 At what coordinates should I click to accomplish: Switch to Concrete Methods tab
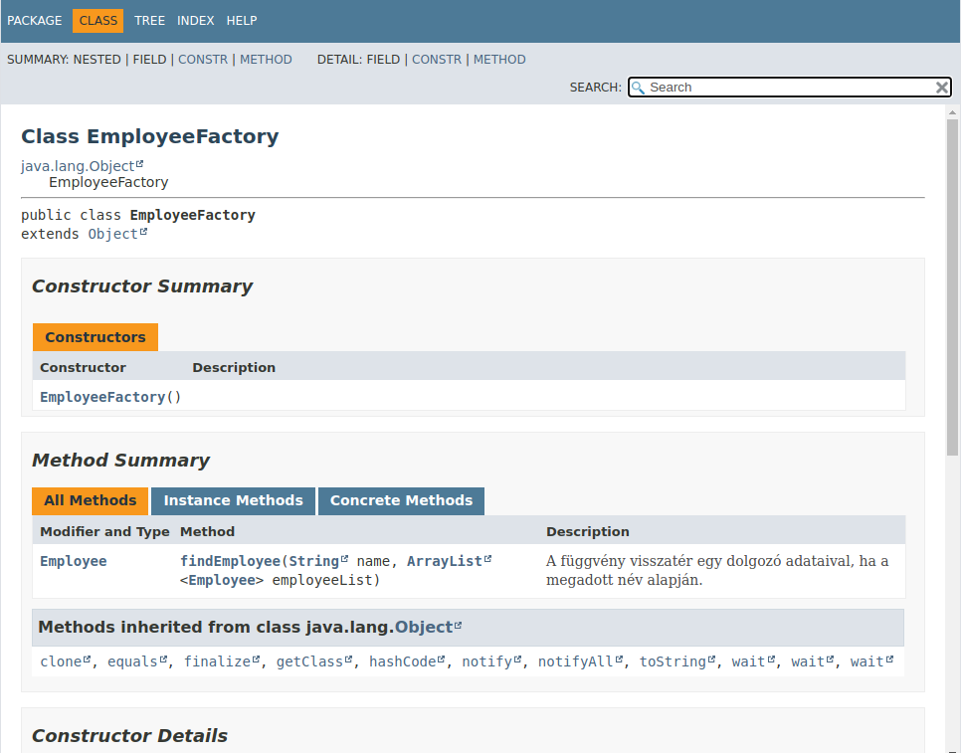coord(402,501)
